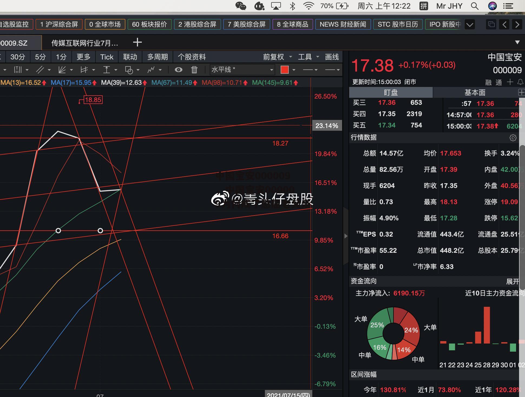The image size is (525, 397).
Task: Select the pitchfork drawing tool
Action: tap(84, 70)
